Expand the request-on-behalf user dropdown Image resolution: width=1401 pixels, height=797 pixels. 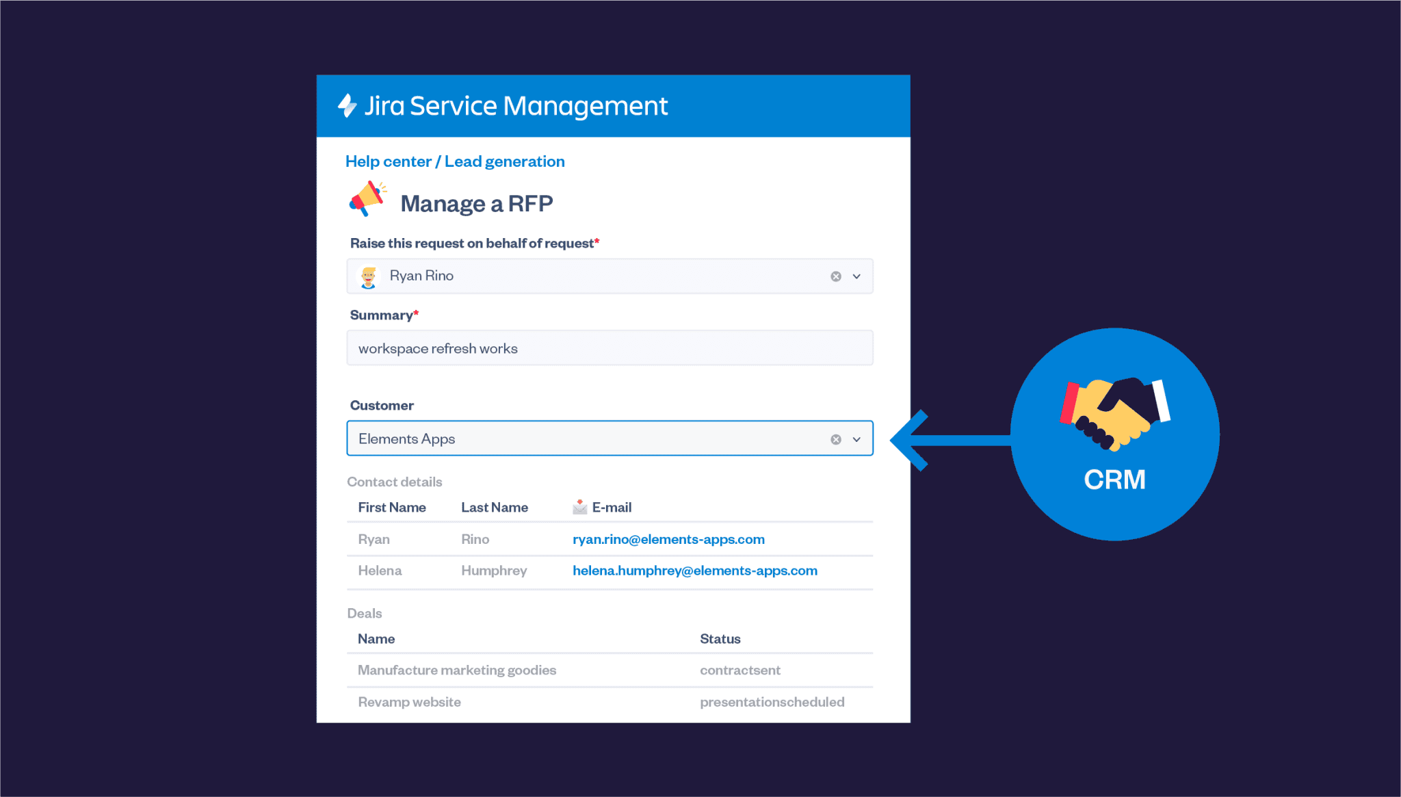point(856,276)
